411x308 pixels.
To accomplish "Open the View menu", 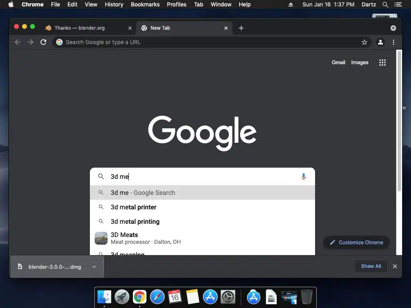I will 91,4.
